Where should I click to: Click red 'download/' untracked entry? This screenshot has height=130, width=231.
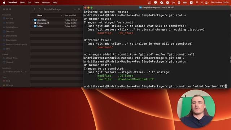pos(105,47)
